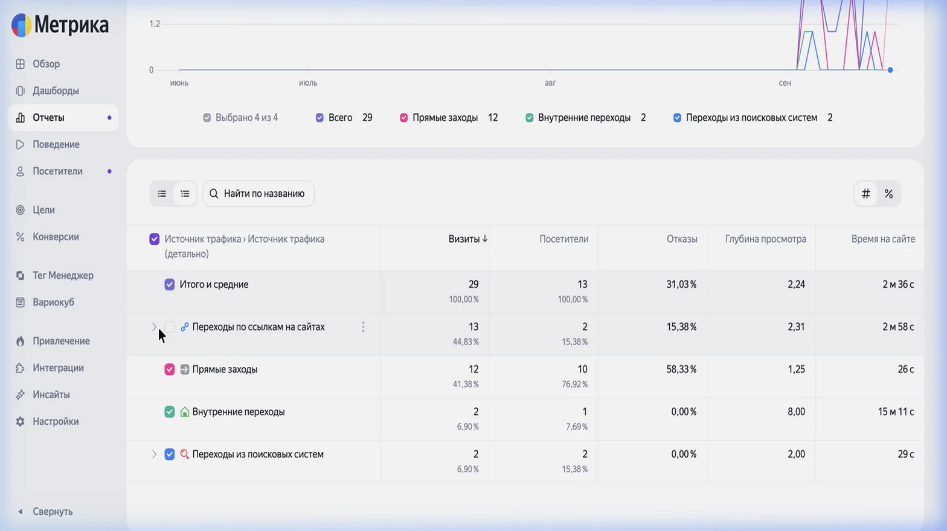947x531 pixels.
Task: Sort the table by Визиты column
Action: [x=467, y=239]
